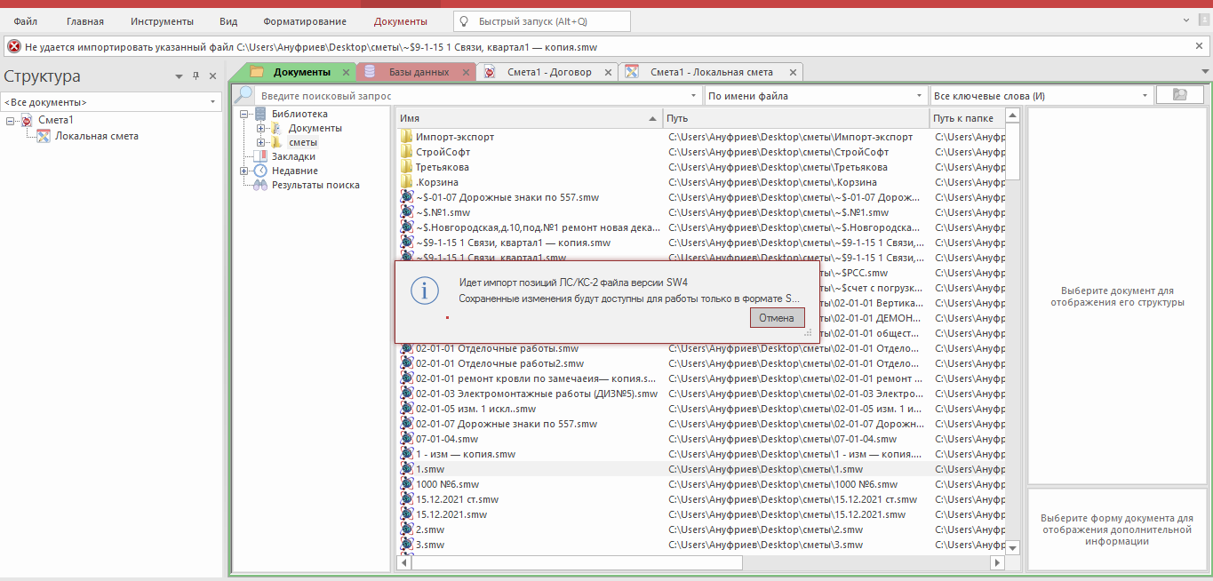Select the .Корзина folder
The image size is (1213, 581).
click(436, 182)
